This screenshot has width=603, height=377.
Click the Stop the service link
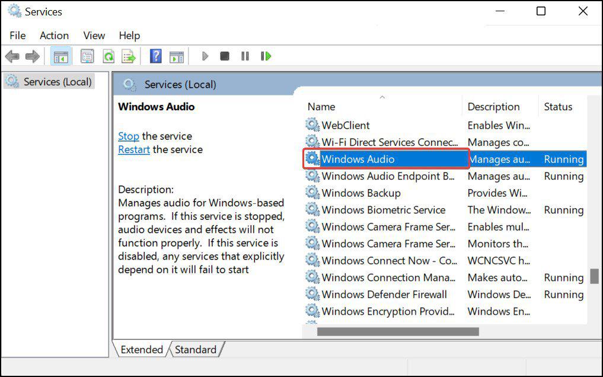[129, 136]
